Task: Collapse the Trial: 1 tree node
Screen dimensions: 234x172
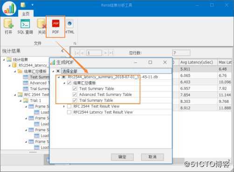Action: (x=21, y=100)
